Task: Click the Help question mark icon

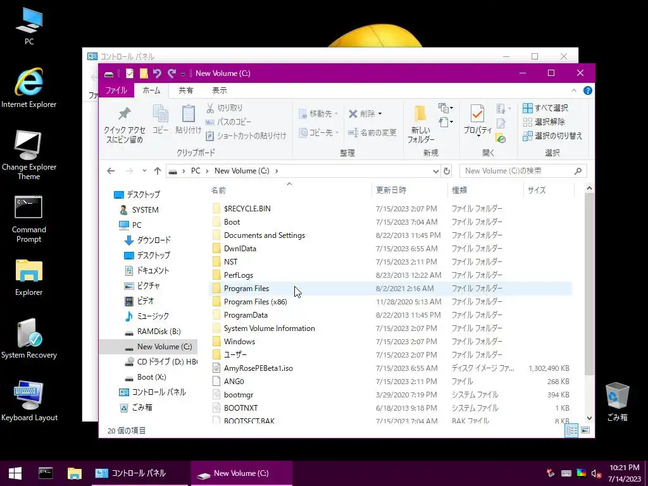Action: [587, 90]
